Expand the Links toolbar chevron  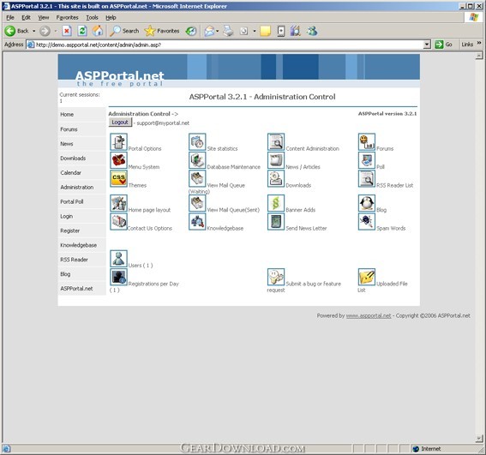(x=479, y=43)
